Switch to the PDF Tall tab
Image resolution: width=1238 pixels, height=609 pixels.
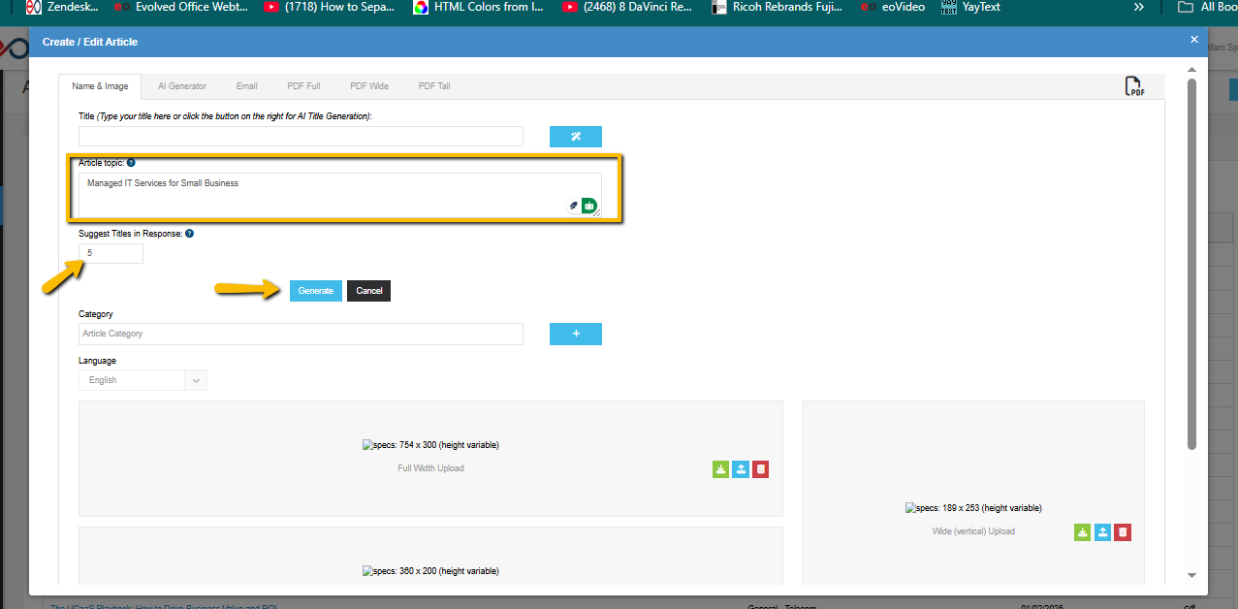coord(434,86)
